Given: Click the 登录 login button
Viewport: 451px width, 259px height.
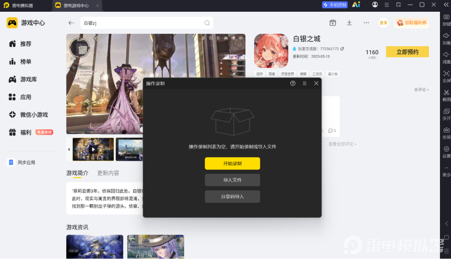Looking at the screenshot, I should click(x=383, y=23).
